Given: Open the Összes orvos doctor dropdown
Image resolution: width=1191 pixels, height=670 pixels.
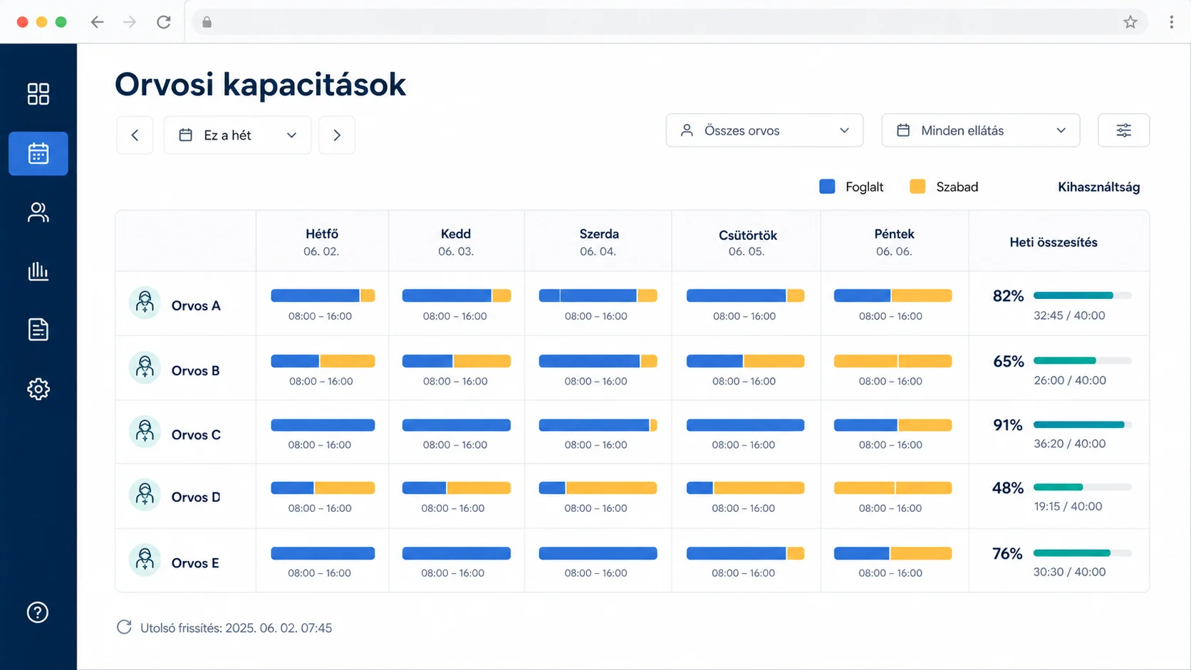Looking at the screenshot, I should point(764,130).
